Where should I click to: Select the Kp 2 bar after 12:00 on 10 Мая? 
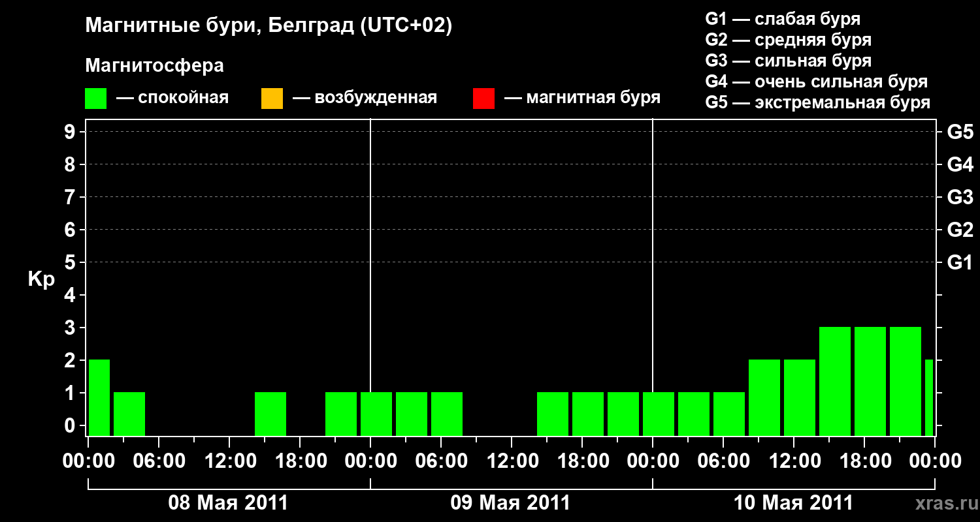[x=800, y=397]
